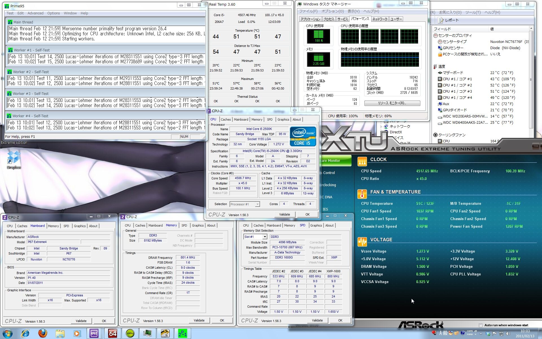The height and width of the screenshot is (339, 542).
Task: Click the AXTU taskbar icon
Action: pyautogui.click(x=130, y=333)
